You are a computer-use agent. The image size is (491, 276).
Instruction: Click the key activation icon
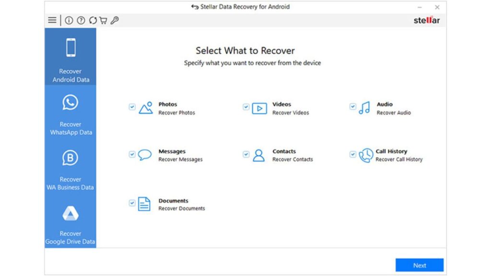point(115,20)
